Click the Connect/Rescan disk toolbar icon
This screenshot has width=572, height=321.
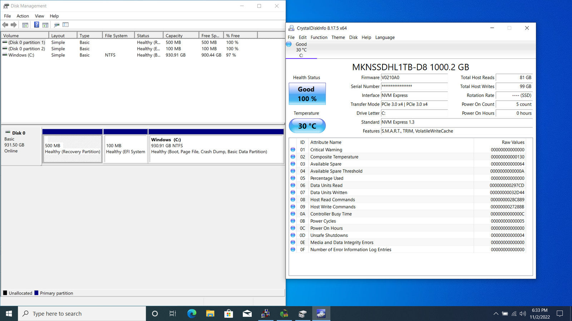56,25
